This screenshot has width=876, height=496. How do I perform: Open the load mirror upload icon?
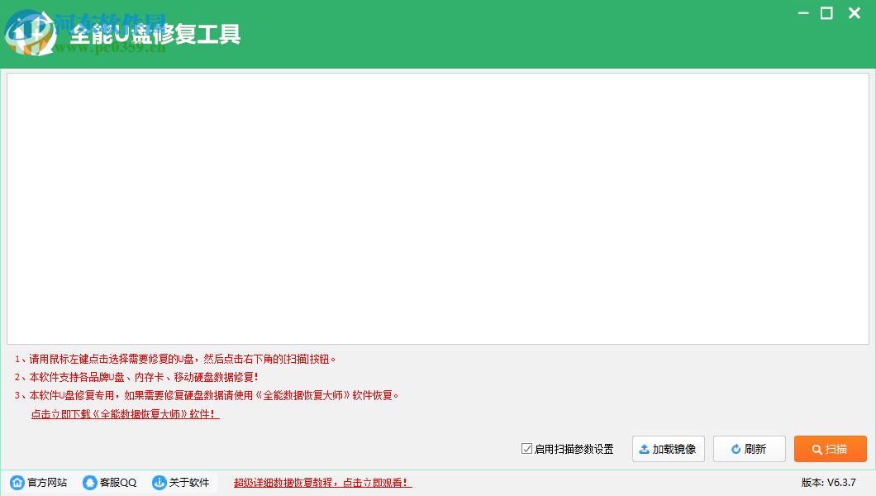pos(644,449)
